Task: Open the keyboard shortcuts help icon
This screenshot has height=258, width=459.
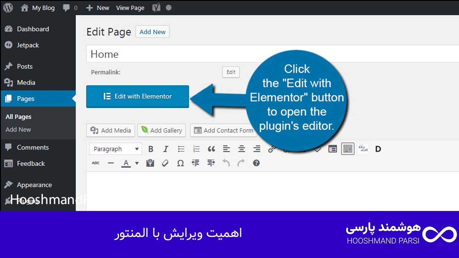Action: 256,163
